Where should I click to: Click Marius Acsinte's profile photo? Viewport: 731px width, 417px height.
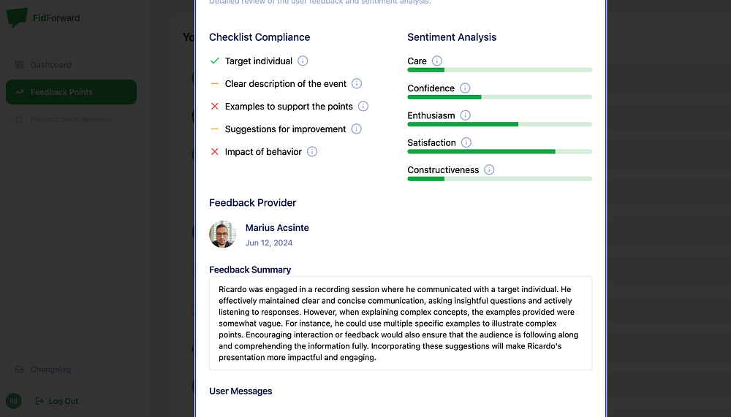tap(223, 234)
